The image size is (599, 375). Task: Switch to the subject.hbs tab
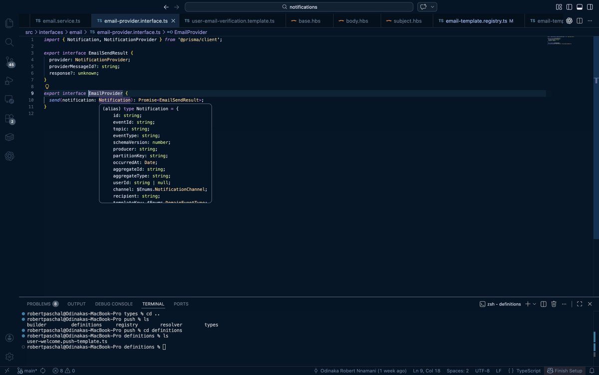tap(407, 21)
